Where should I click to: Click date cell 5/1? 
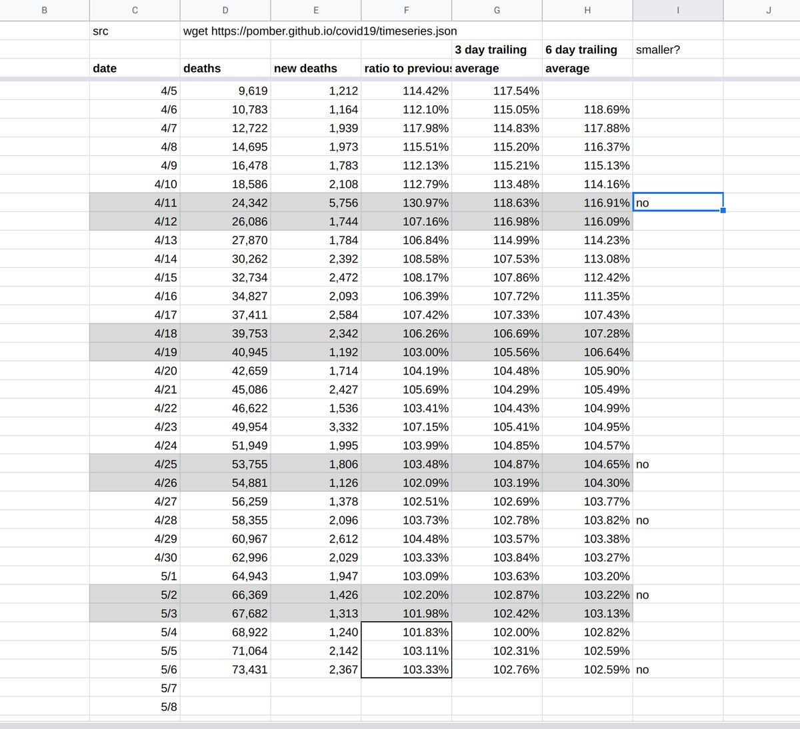(135, 576)
